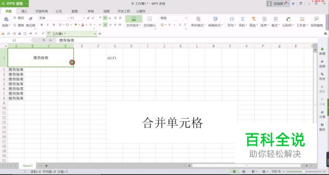Image resolution: width=329 pixels, height=175 pixels.
Task: Select the Sheet1 sheet tab
Action: [28, 166]
